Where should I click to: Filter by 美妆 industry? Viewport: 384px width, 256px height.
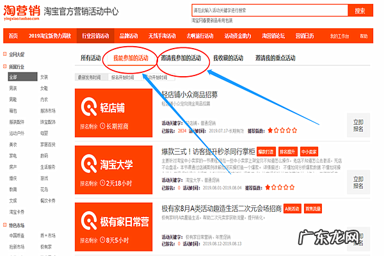click(x=13, y=145)
